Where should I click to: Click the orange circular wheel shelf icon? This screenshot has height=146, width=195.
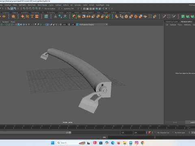click(x=136, y=17)
